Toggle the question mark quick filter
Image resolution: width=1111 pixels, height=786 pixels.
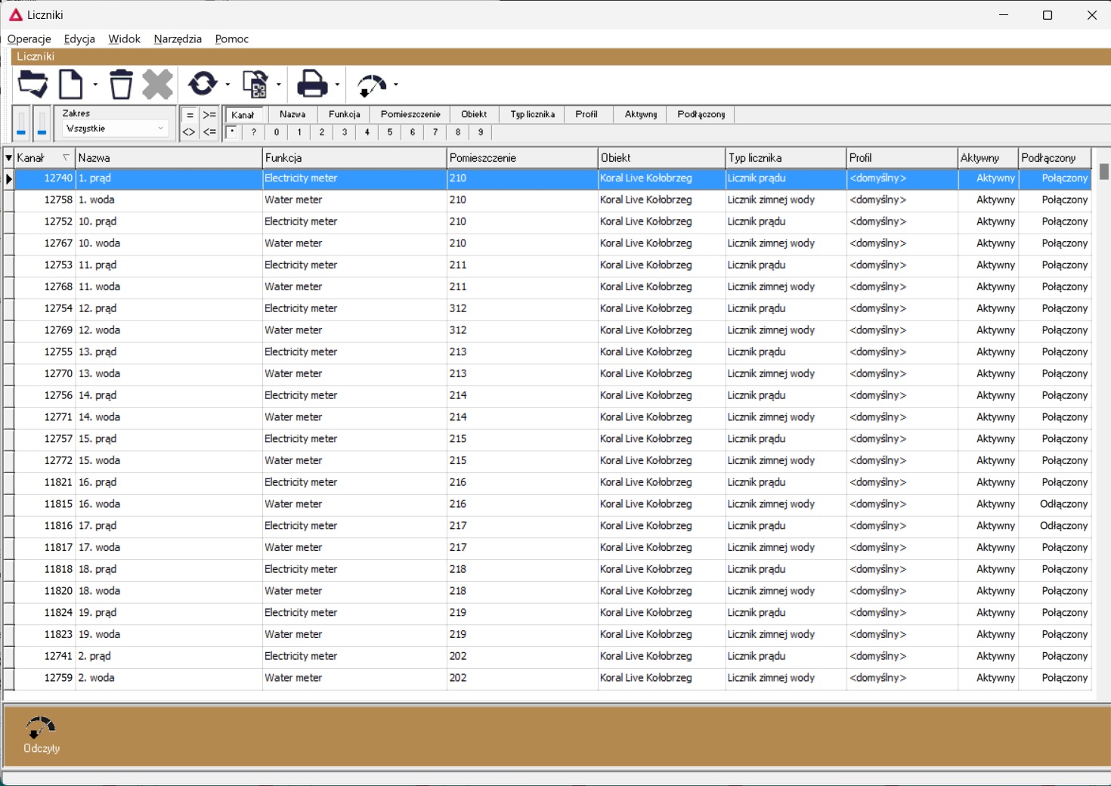[x=254, y=132]
